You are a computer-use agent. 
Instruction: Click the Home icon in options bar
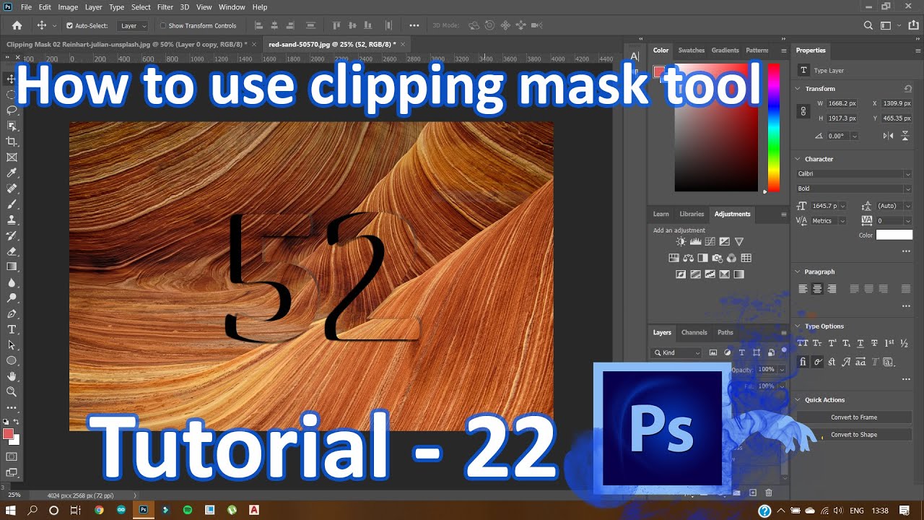point(17,25)
